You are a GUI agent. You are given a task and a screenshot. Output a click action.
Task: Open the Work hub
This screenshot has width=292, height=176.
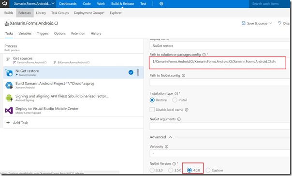pos(101,4)
